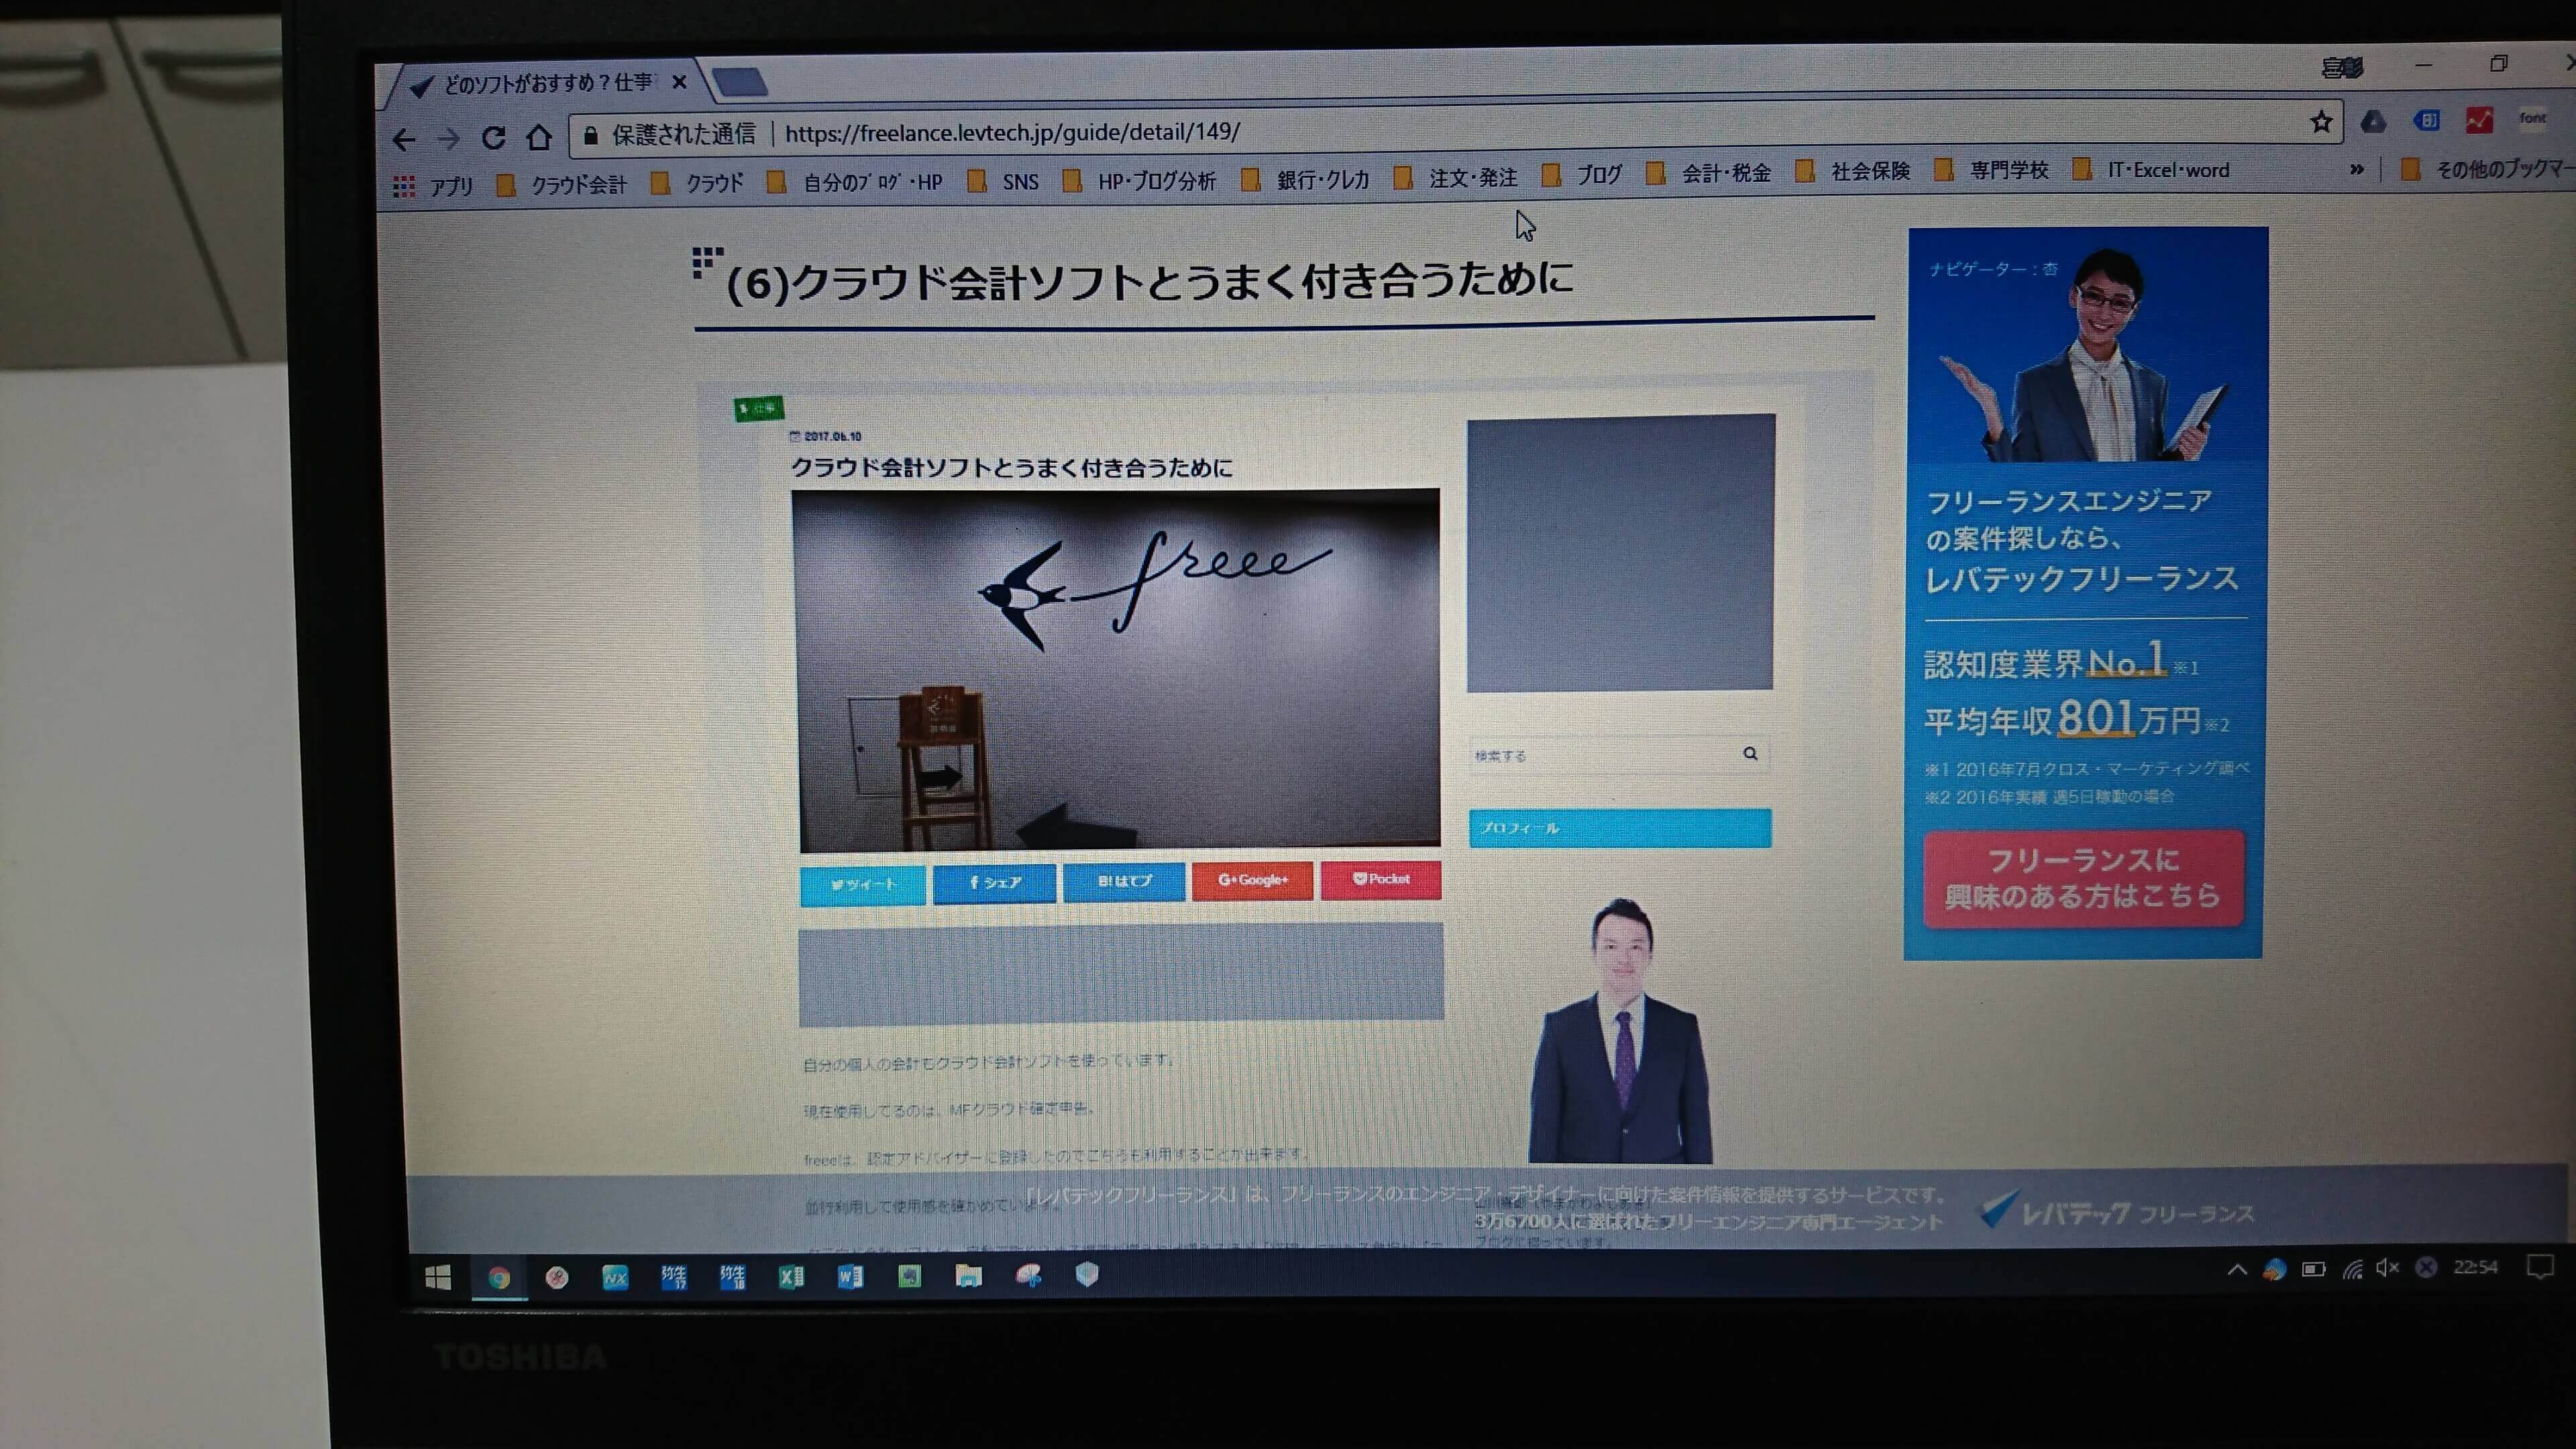Click the freee office photo
Screen dimensions: 2576x1449
[x=1118, y=670]
